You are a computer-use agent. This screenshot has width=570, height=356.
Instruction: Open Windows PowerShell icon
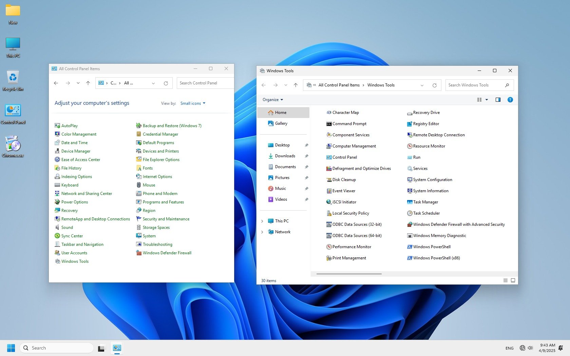tap(410, 247)
